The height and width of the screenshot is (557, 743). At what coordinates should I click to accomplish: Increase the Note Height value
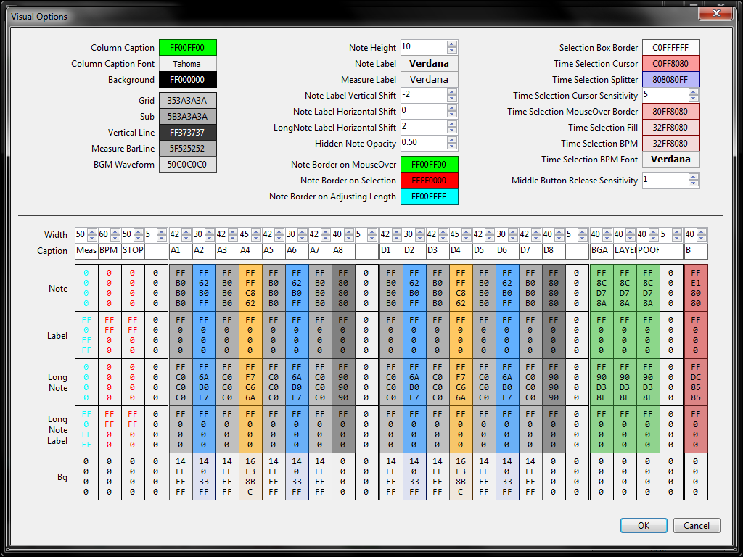[x=452, y=44]
